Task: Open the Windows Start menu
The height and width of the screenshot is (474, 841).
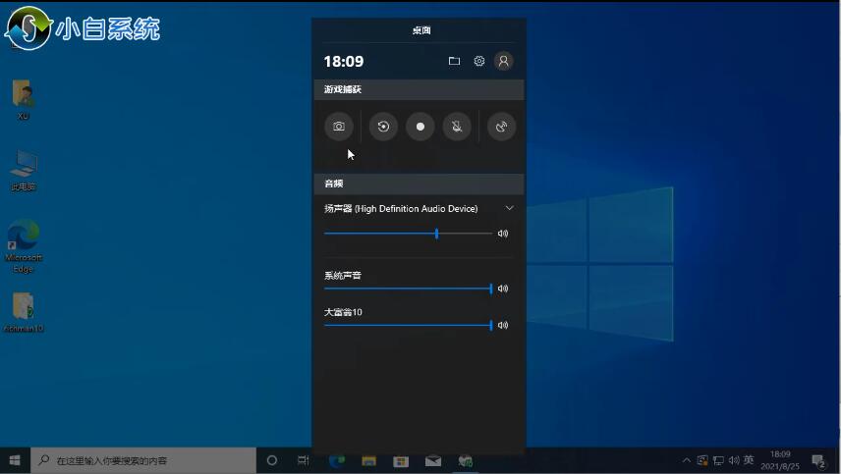Action: (15, 460)
